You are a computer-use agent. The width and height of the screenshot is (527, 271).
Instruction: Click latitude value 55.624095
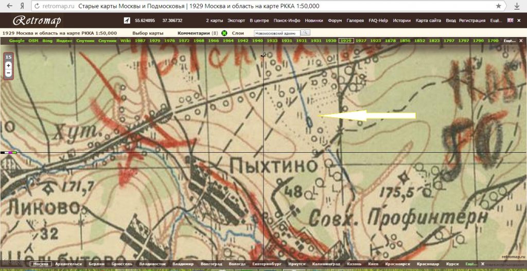(145, 21)
